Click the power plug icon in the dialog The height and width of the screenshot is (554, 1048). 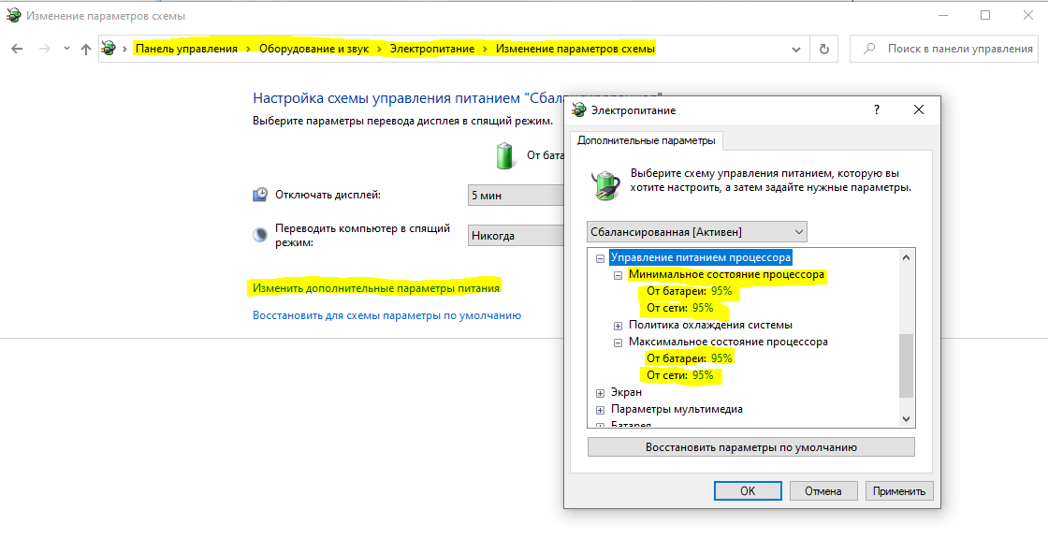click(x=605, y=184)
